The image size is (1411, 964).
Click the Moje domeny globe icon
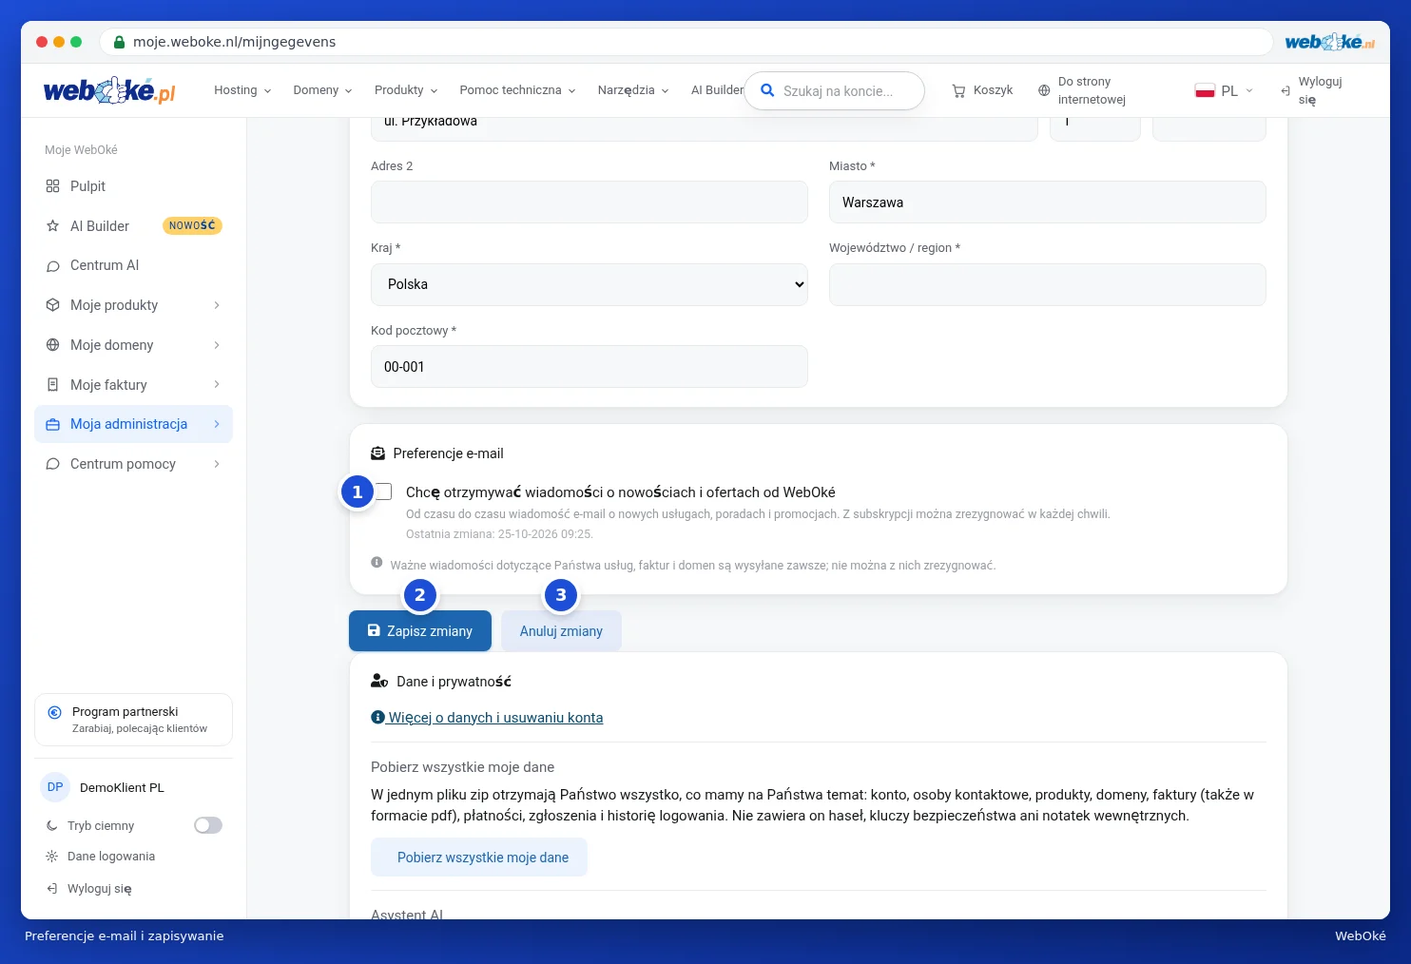point(52,345)
